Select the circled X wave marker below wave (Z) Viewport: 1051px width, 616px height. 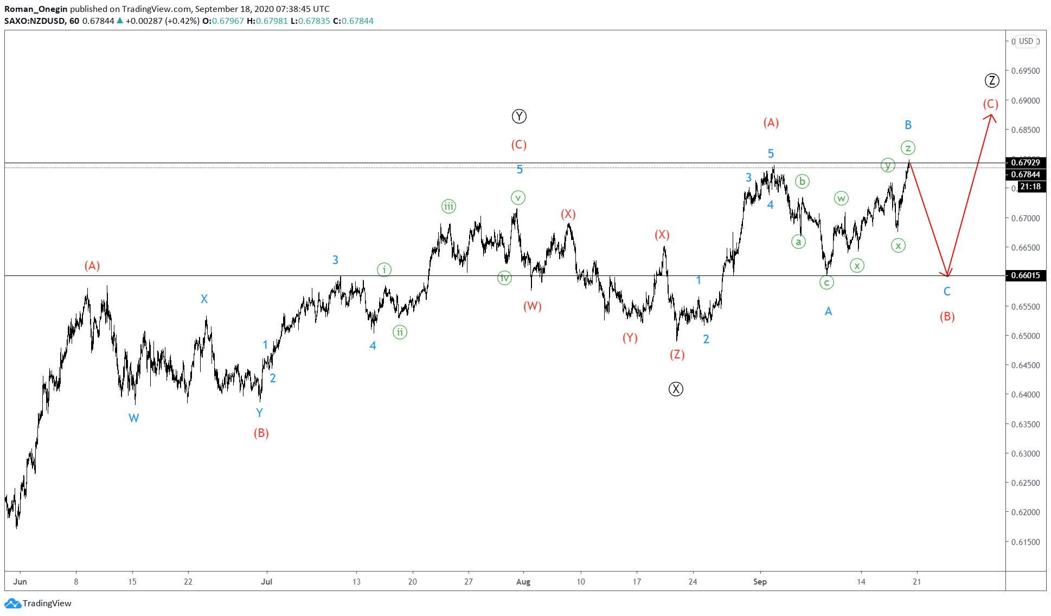[676, 389]
